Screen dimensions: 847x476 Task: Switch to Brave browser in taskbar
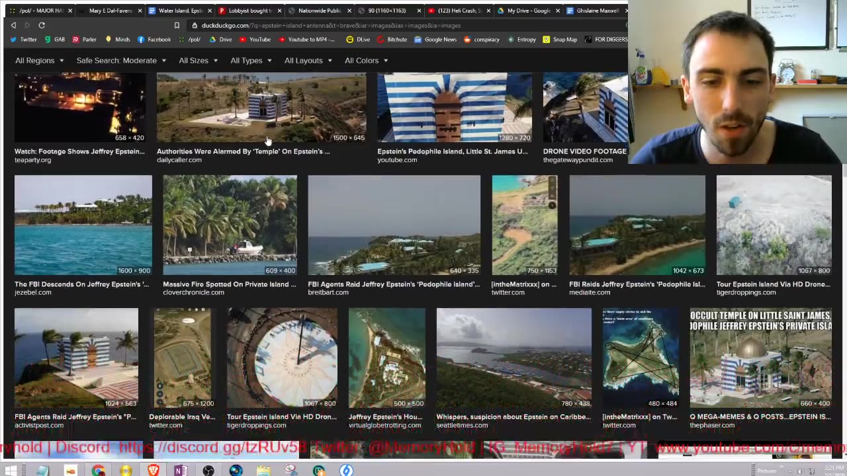[154, 471]
